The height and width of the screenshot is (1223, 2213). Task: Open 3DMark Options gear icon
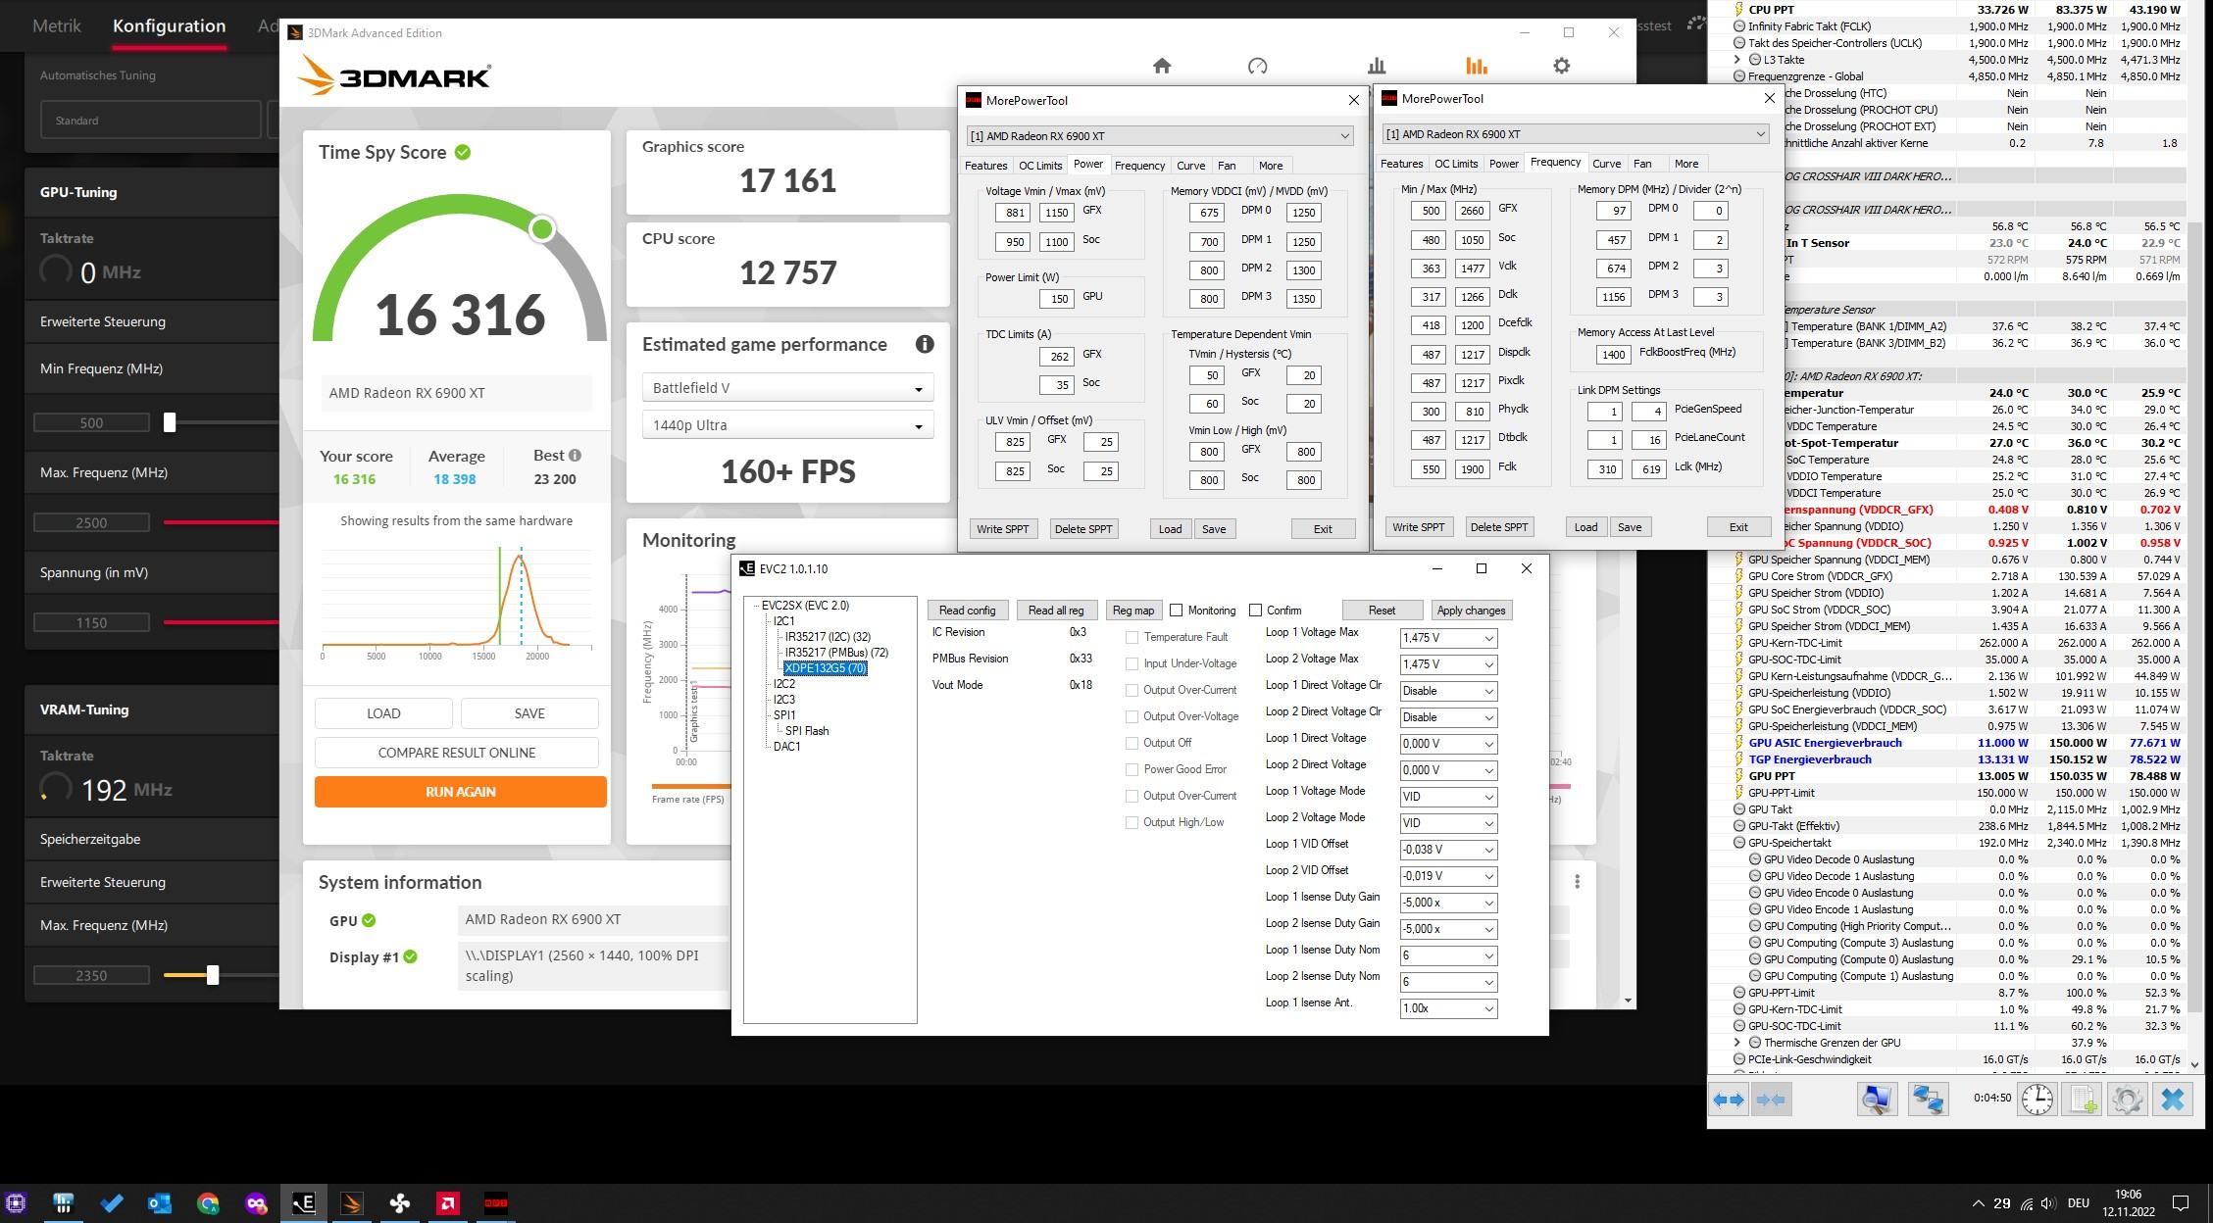[1562, 66]
